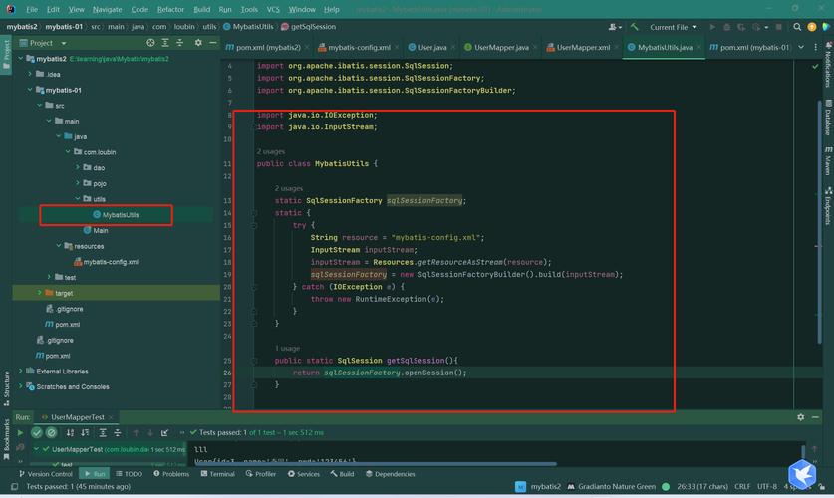Open editor tabs more options kebab icon
Viewport: 834px width, 498px height.
815,47
